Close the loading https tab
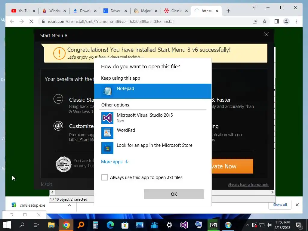The width and height of the screenshot is (308, 231). [217, 11]
